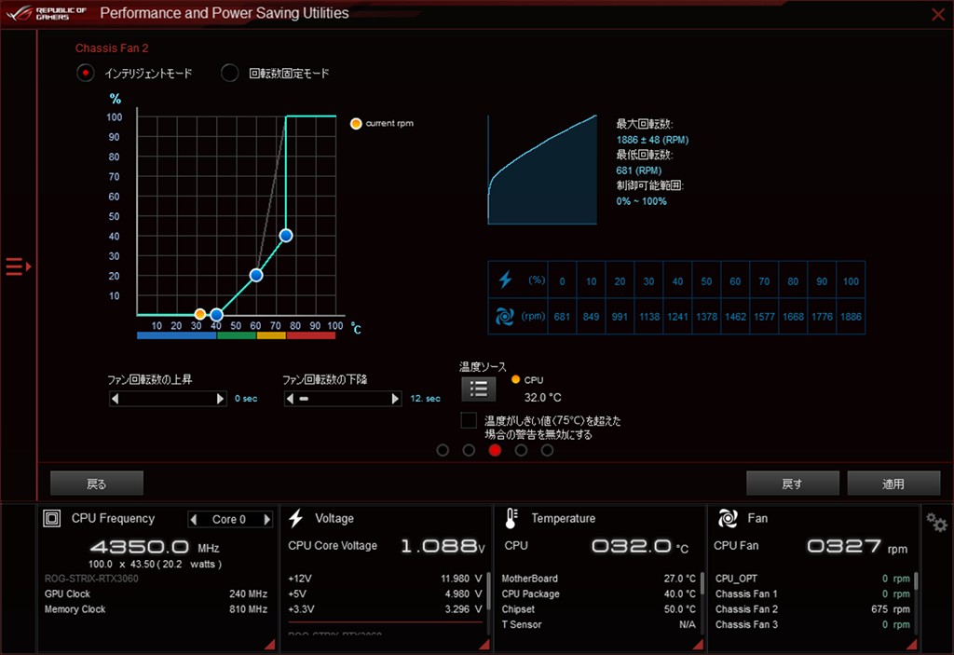Click the Voltage lightning bolt icon
This screenshot has height=655, width=954.
tap(296, 518)
